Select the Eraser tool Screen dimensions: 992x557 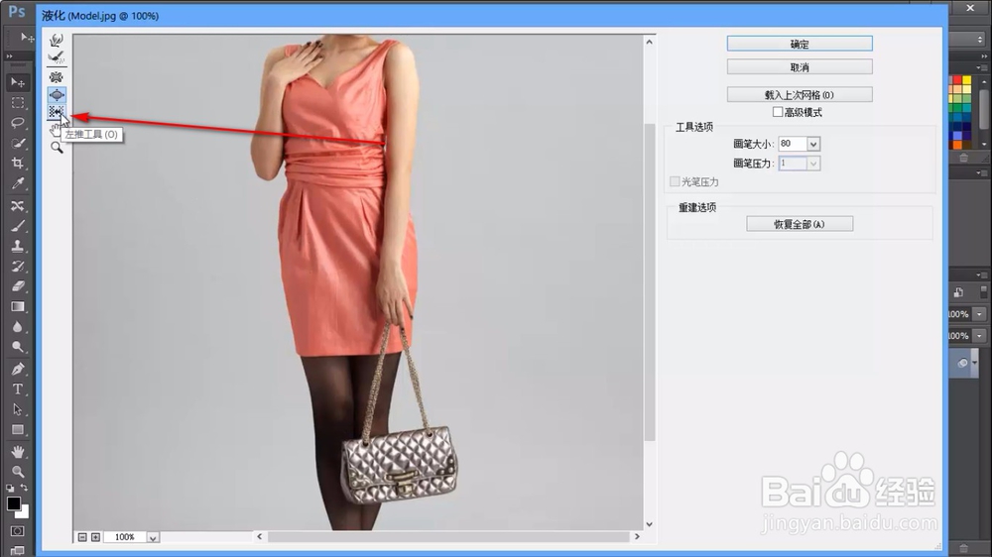pos(18,286)
